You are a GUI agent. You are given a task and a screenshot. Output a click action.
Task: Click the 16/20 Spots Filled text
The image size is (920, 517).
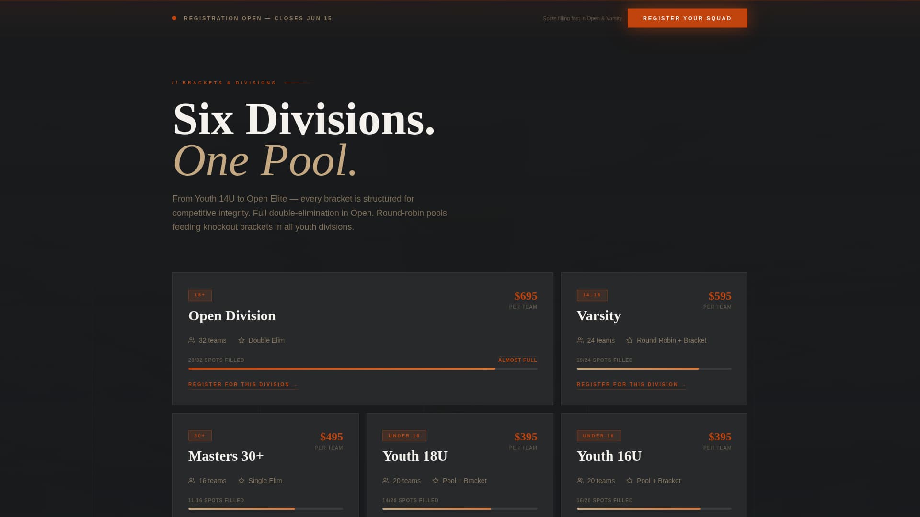click(x=605, y=500)
